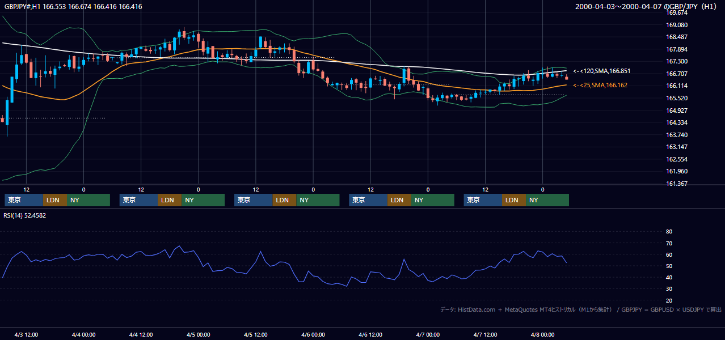Click price level 161.960 on axis

coord(677,171)
